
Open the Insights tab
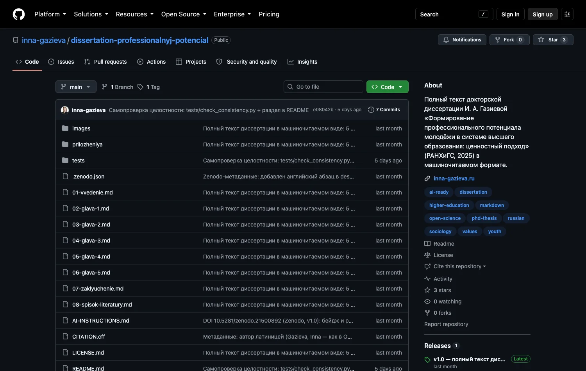302,62
